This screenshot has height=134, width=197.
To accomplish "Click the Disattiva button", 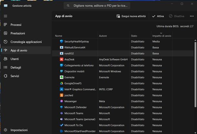I will tap(177, 16).
